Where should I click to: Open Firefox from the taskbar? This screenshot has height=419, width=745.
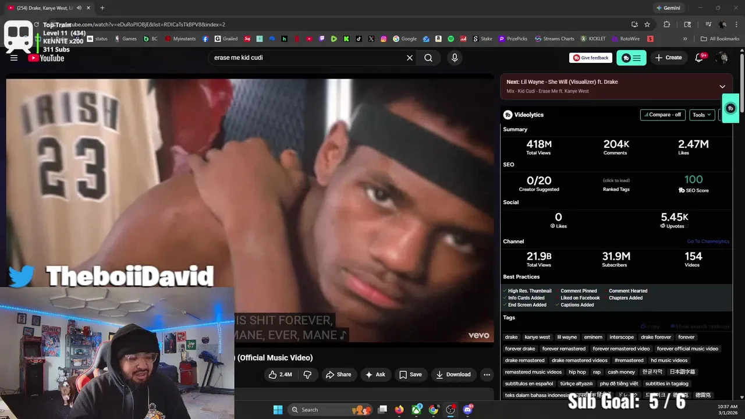(x=399, y=410)
